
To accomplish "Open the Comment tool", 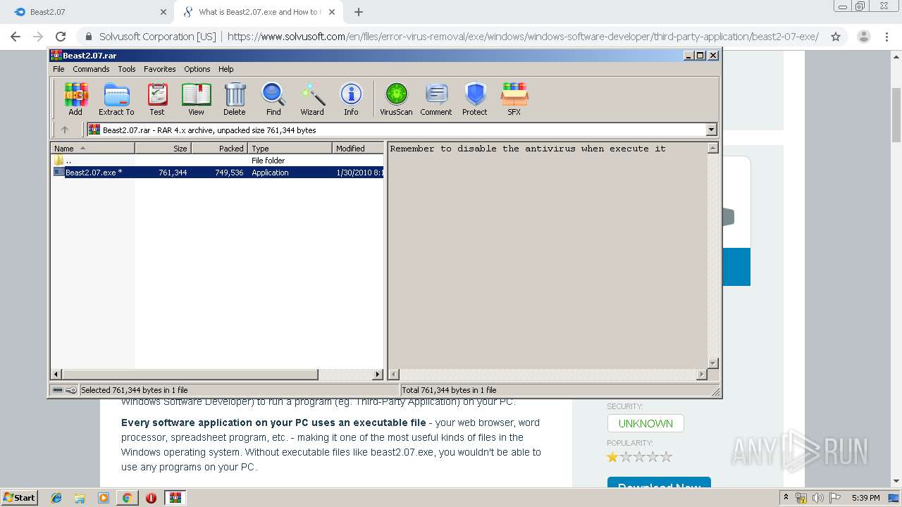I will click(436, 99).
